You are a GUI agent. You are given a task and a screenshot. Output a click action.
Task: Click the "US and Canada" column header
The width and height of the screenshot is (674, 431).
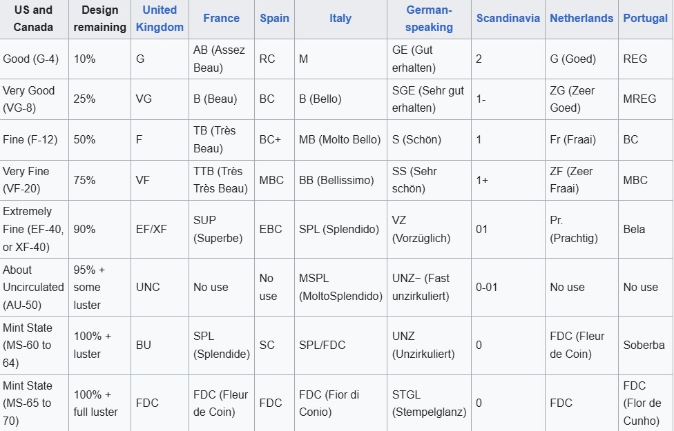(33, 19)
